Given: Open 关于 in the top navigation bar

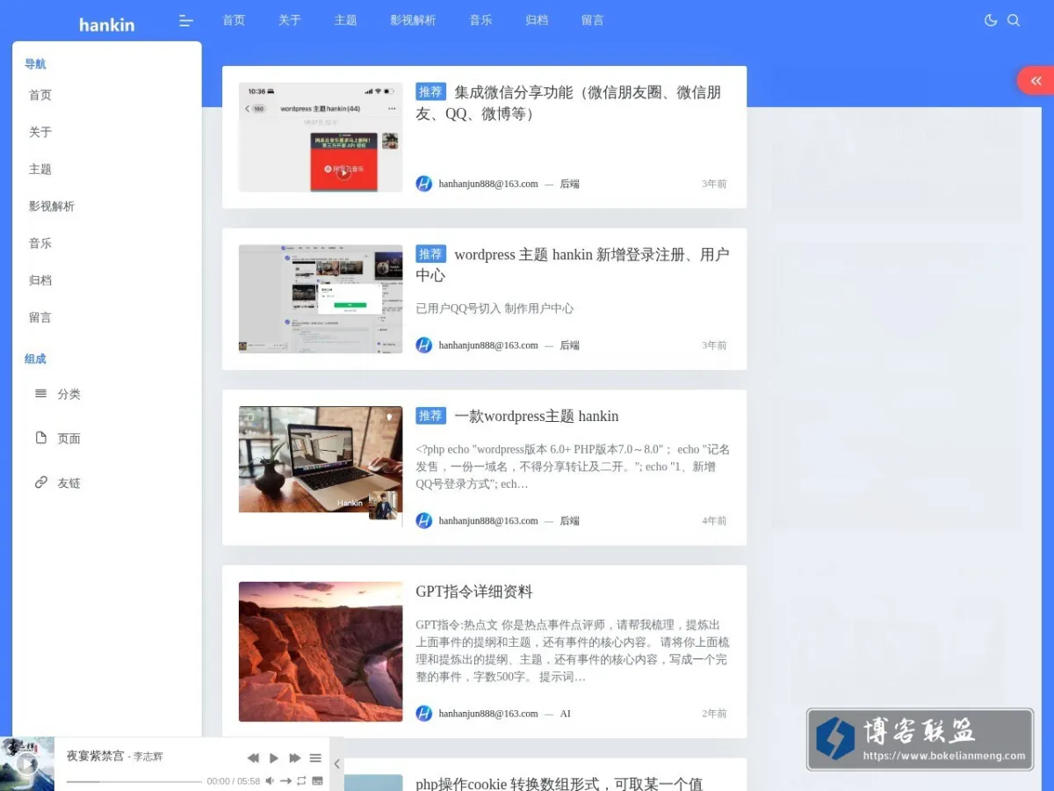Looking at the screenshot, I should pyautogui.click(x=290, y=20).
